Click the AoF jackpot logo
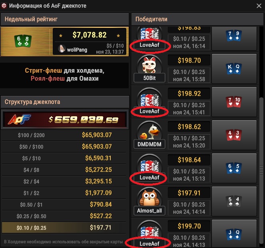Viewport: 265px width, 248px height. click(20, 119)
